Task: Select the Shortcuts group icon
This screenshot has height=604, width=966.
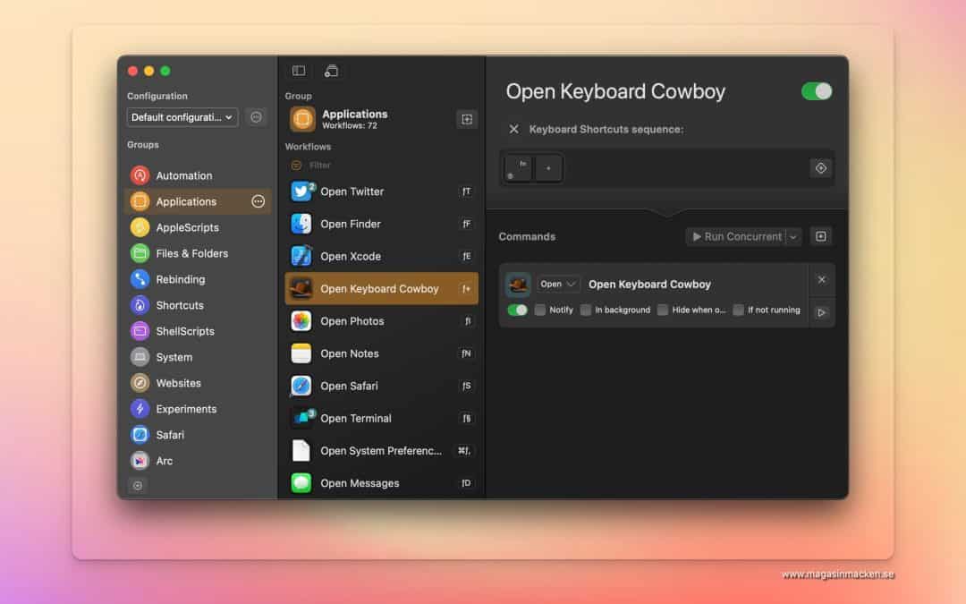Action: click(140, 305)
